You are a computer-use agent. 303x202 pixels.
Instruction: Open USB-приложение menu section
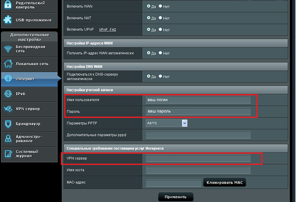[x=29, y=20]
